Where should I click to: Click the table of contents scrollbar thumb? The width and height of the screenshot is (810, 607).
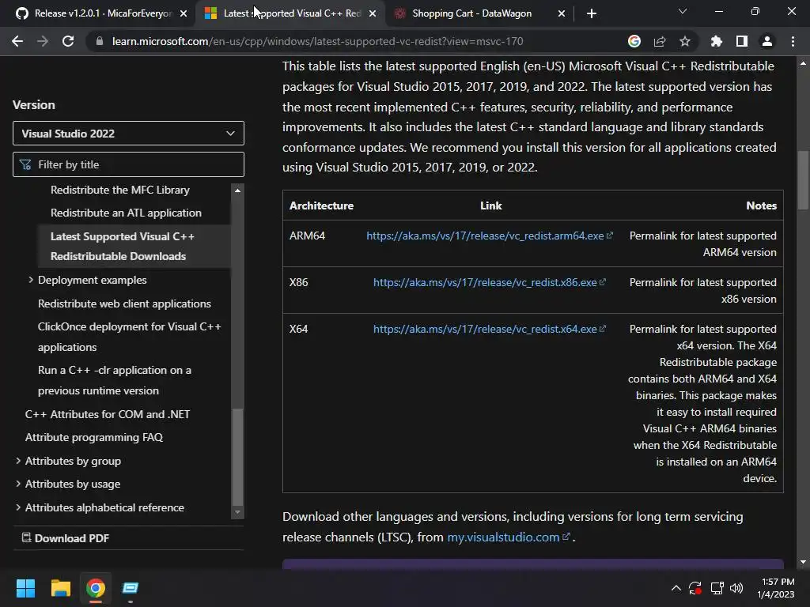pyautogui.click(x=237, y=456)
